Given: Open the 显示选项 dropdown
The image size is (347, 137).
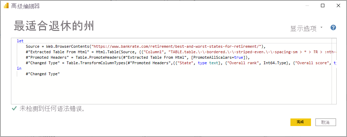Looking at the screenshot, I should pyautogui.click(x=307, y=28).
